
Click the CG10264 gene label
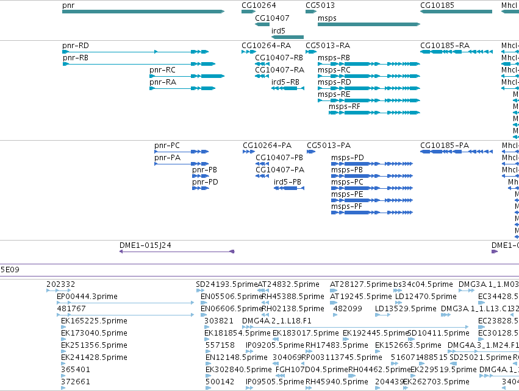point(259,5)
